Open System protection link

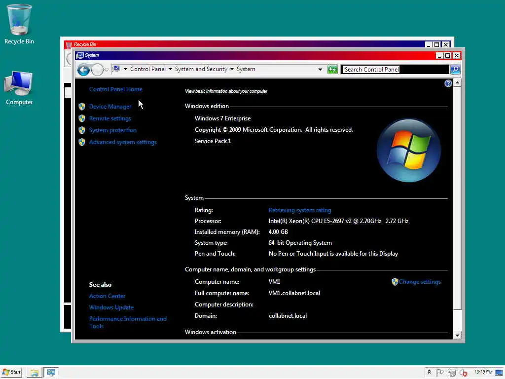pos(113,130)
